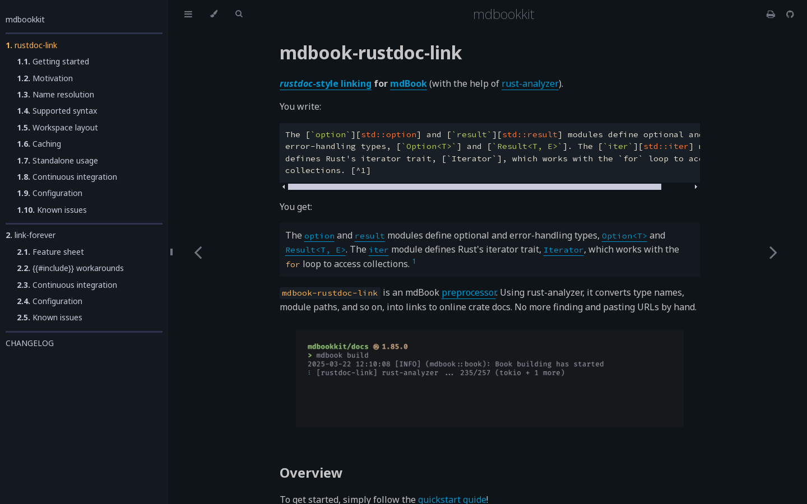Open 1.4. Supported syntax
This screenshot has height=504, width=807.
click(x=57, y=111)
